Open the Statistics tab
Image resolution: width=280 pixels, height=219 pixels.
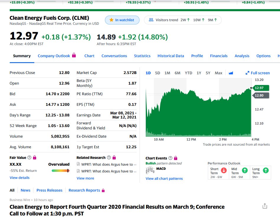(142, 56)
